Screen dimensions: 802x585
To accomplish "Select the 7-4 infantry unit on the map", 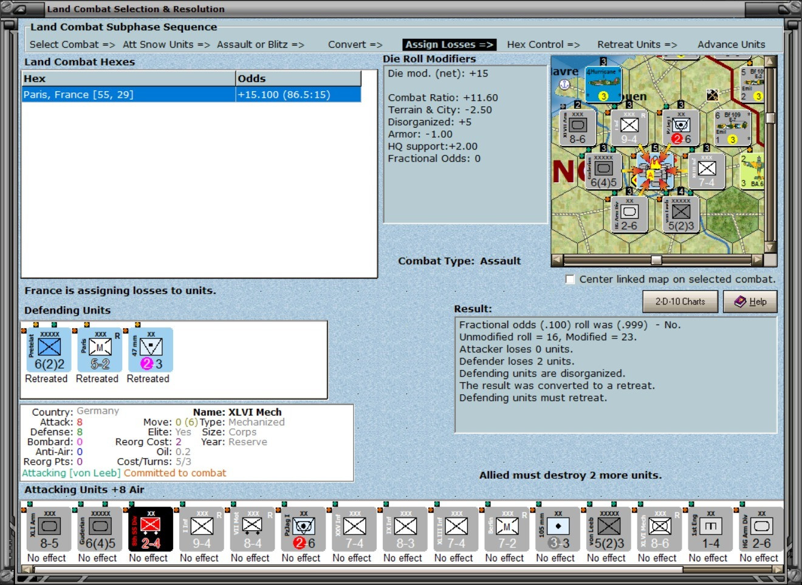I will (706, 171).
